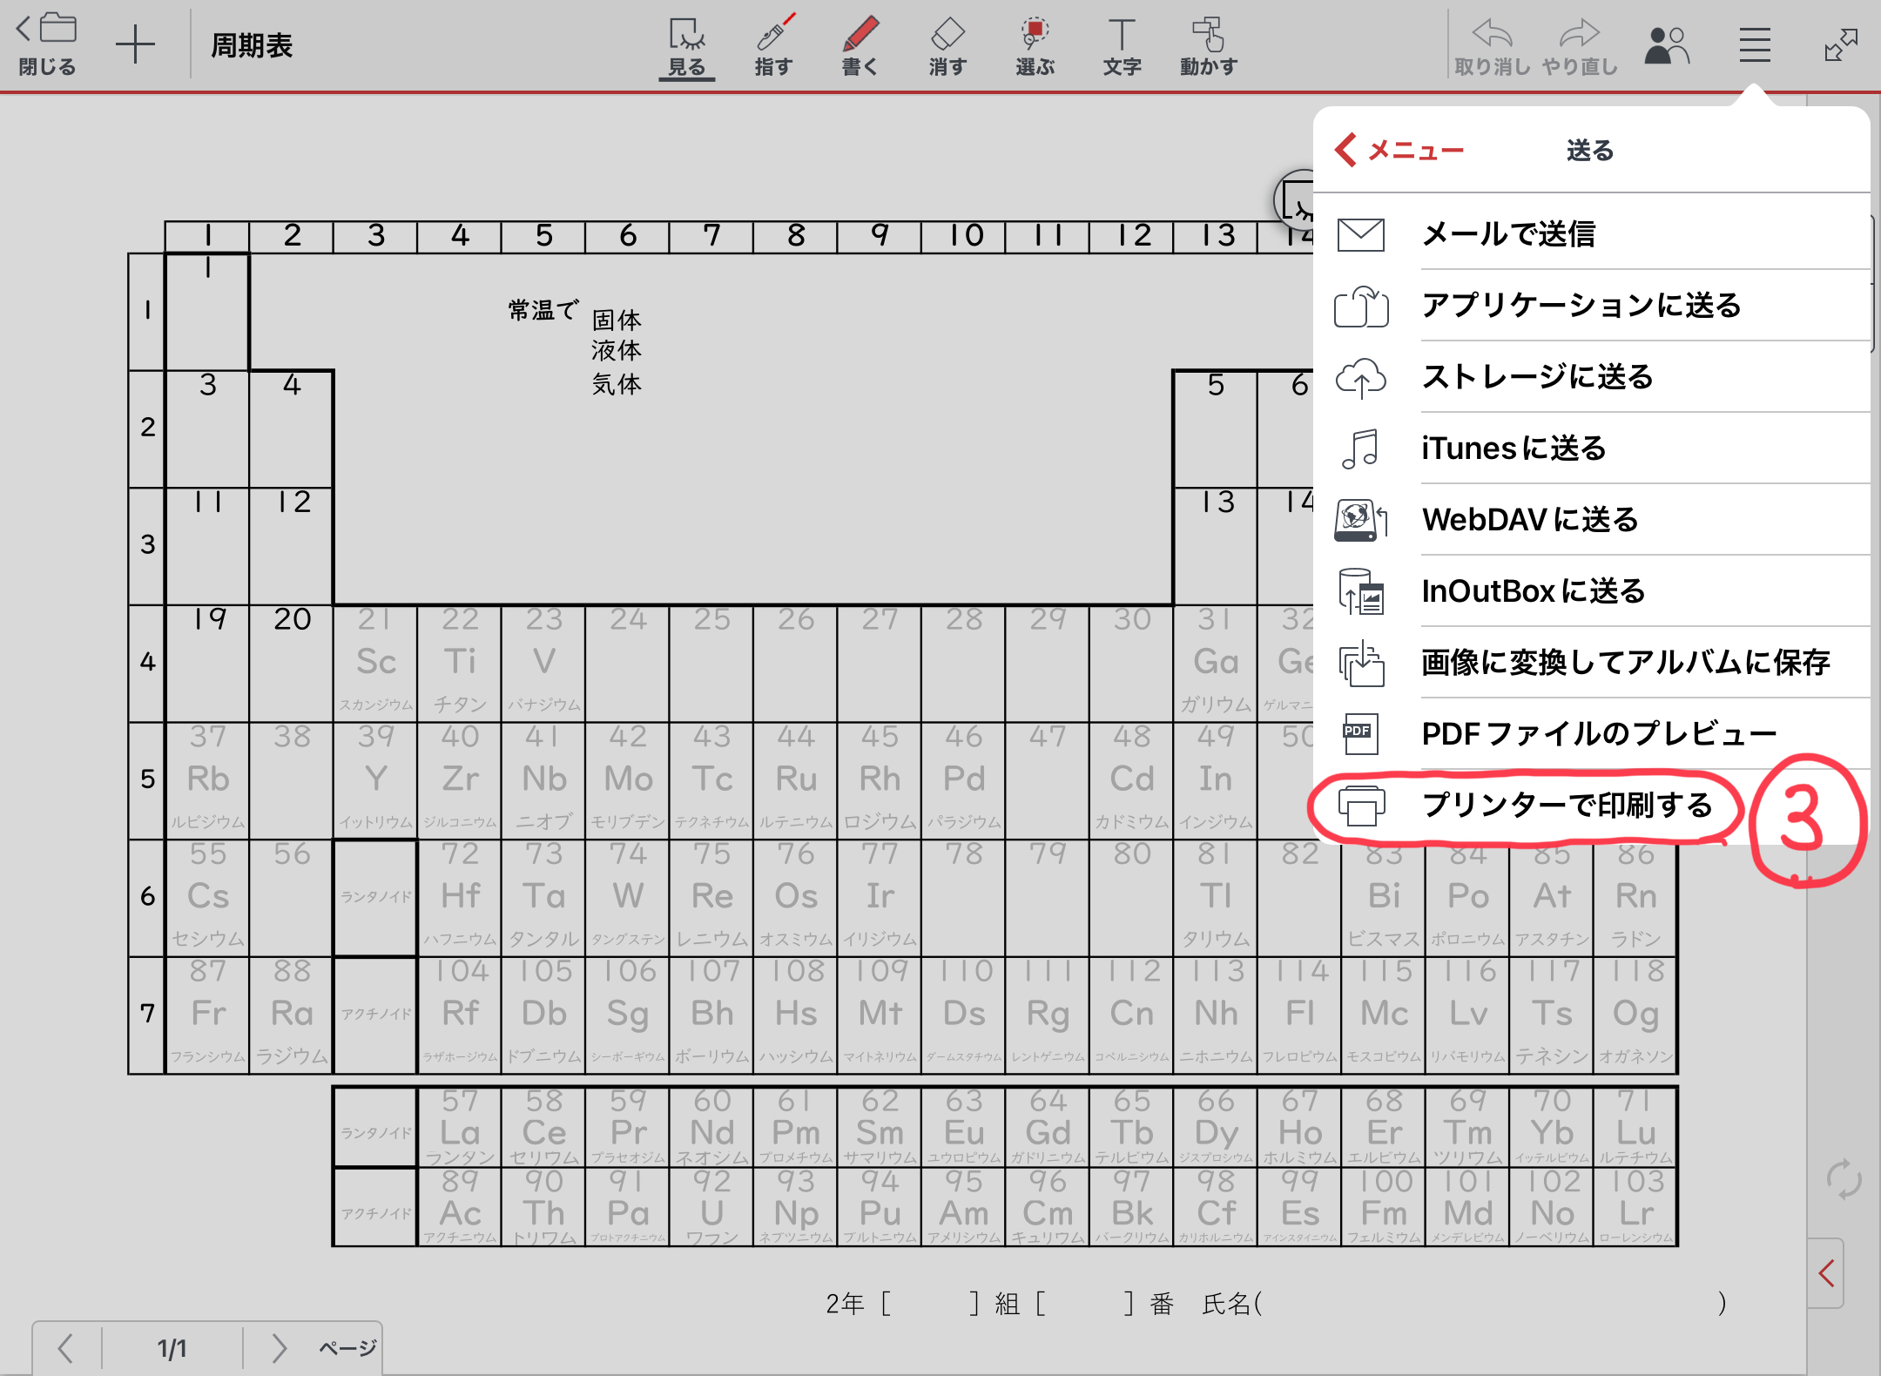Go back to メニュー
Viewport: 1881px width, 1376px height.
(1399, 151)
